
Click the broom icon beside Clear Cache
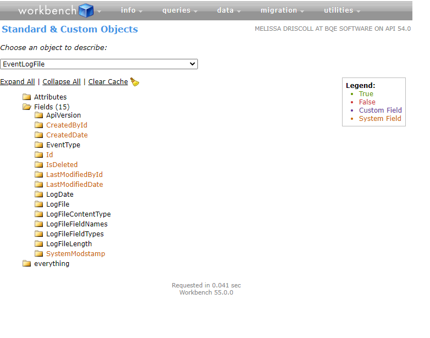135,82
